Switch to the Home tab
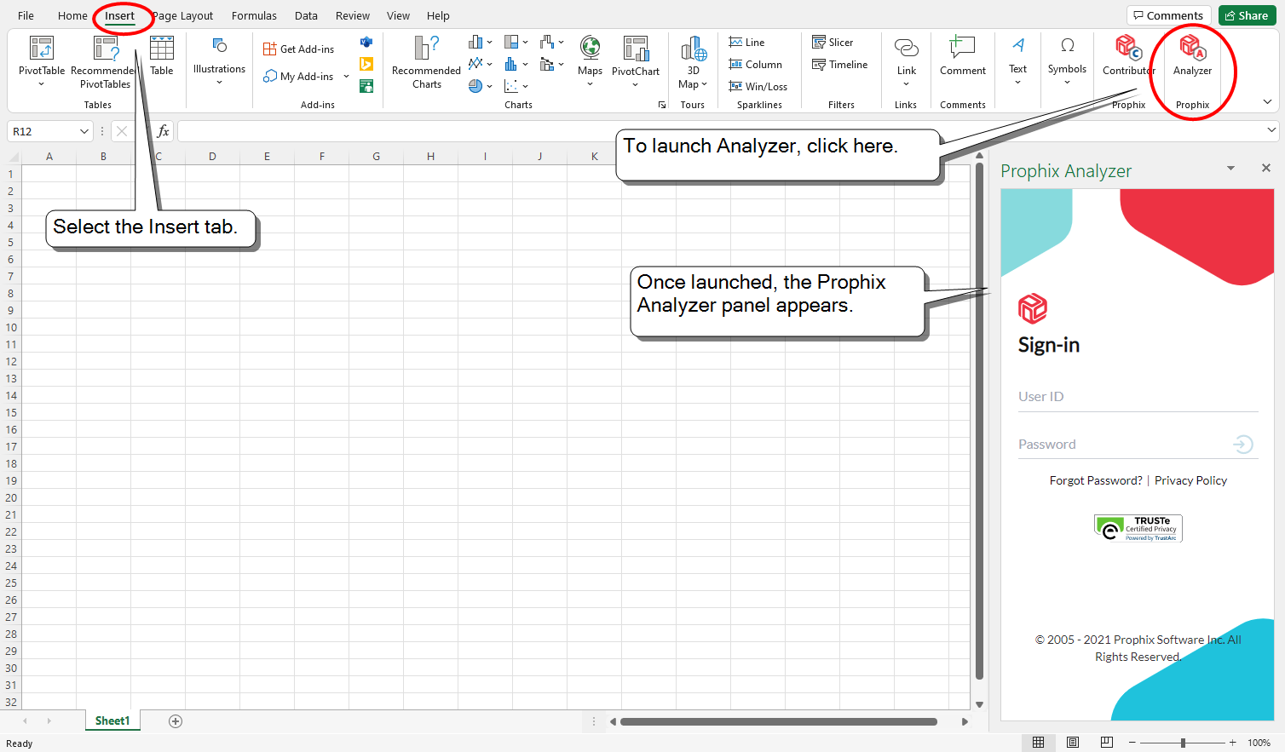 72,15
